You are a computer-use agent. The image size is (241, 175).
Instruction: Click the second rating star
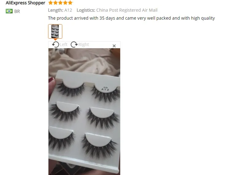pos(55,3)
